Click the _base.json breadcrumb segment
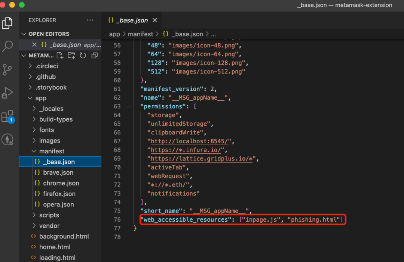This screenshot has width=404, height=262. (x=183, y=34)
